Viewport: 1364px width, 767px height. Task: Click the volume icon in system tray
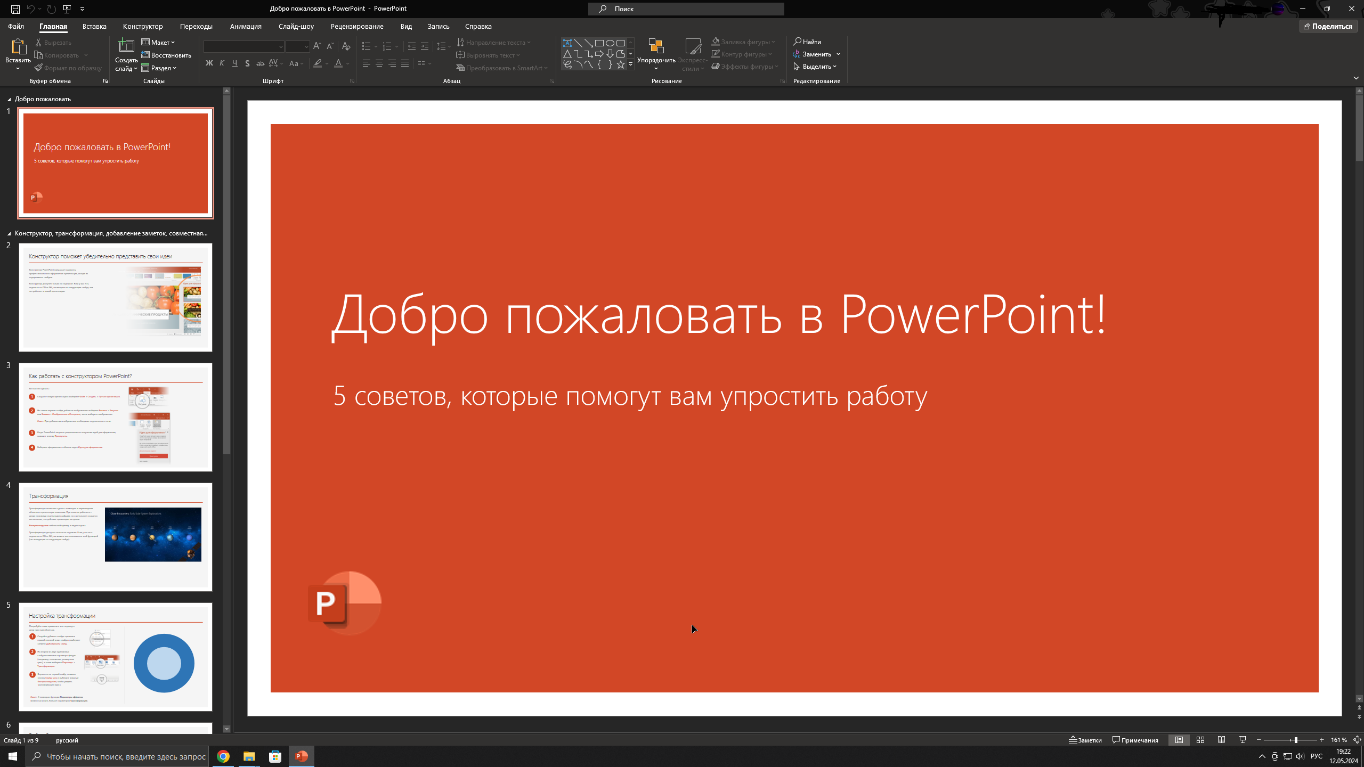click(x=1300, y=756)
